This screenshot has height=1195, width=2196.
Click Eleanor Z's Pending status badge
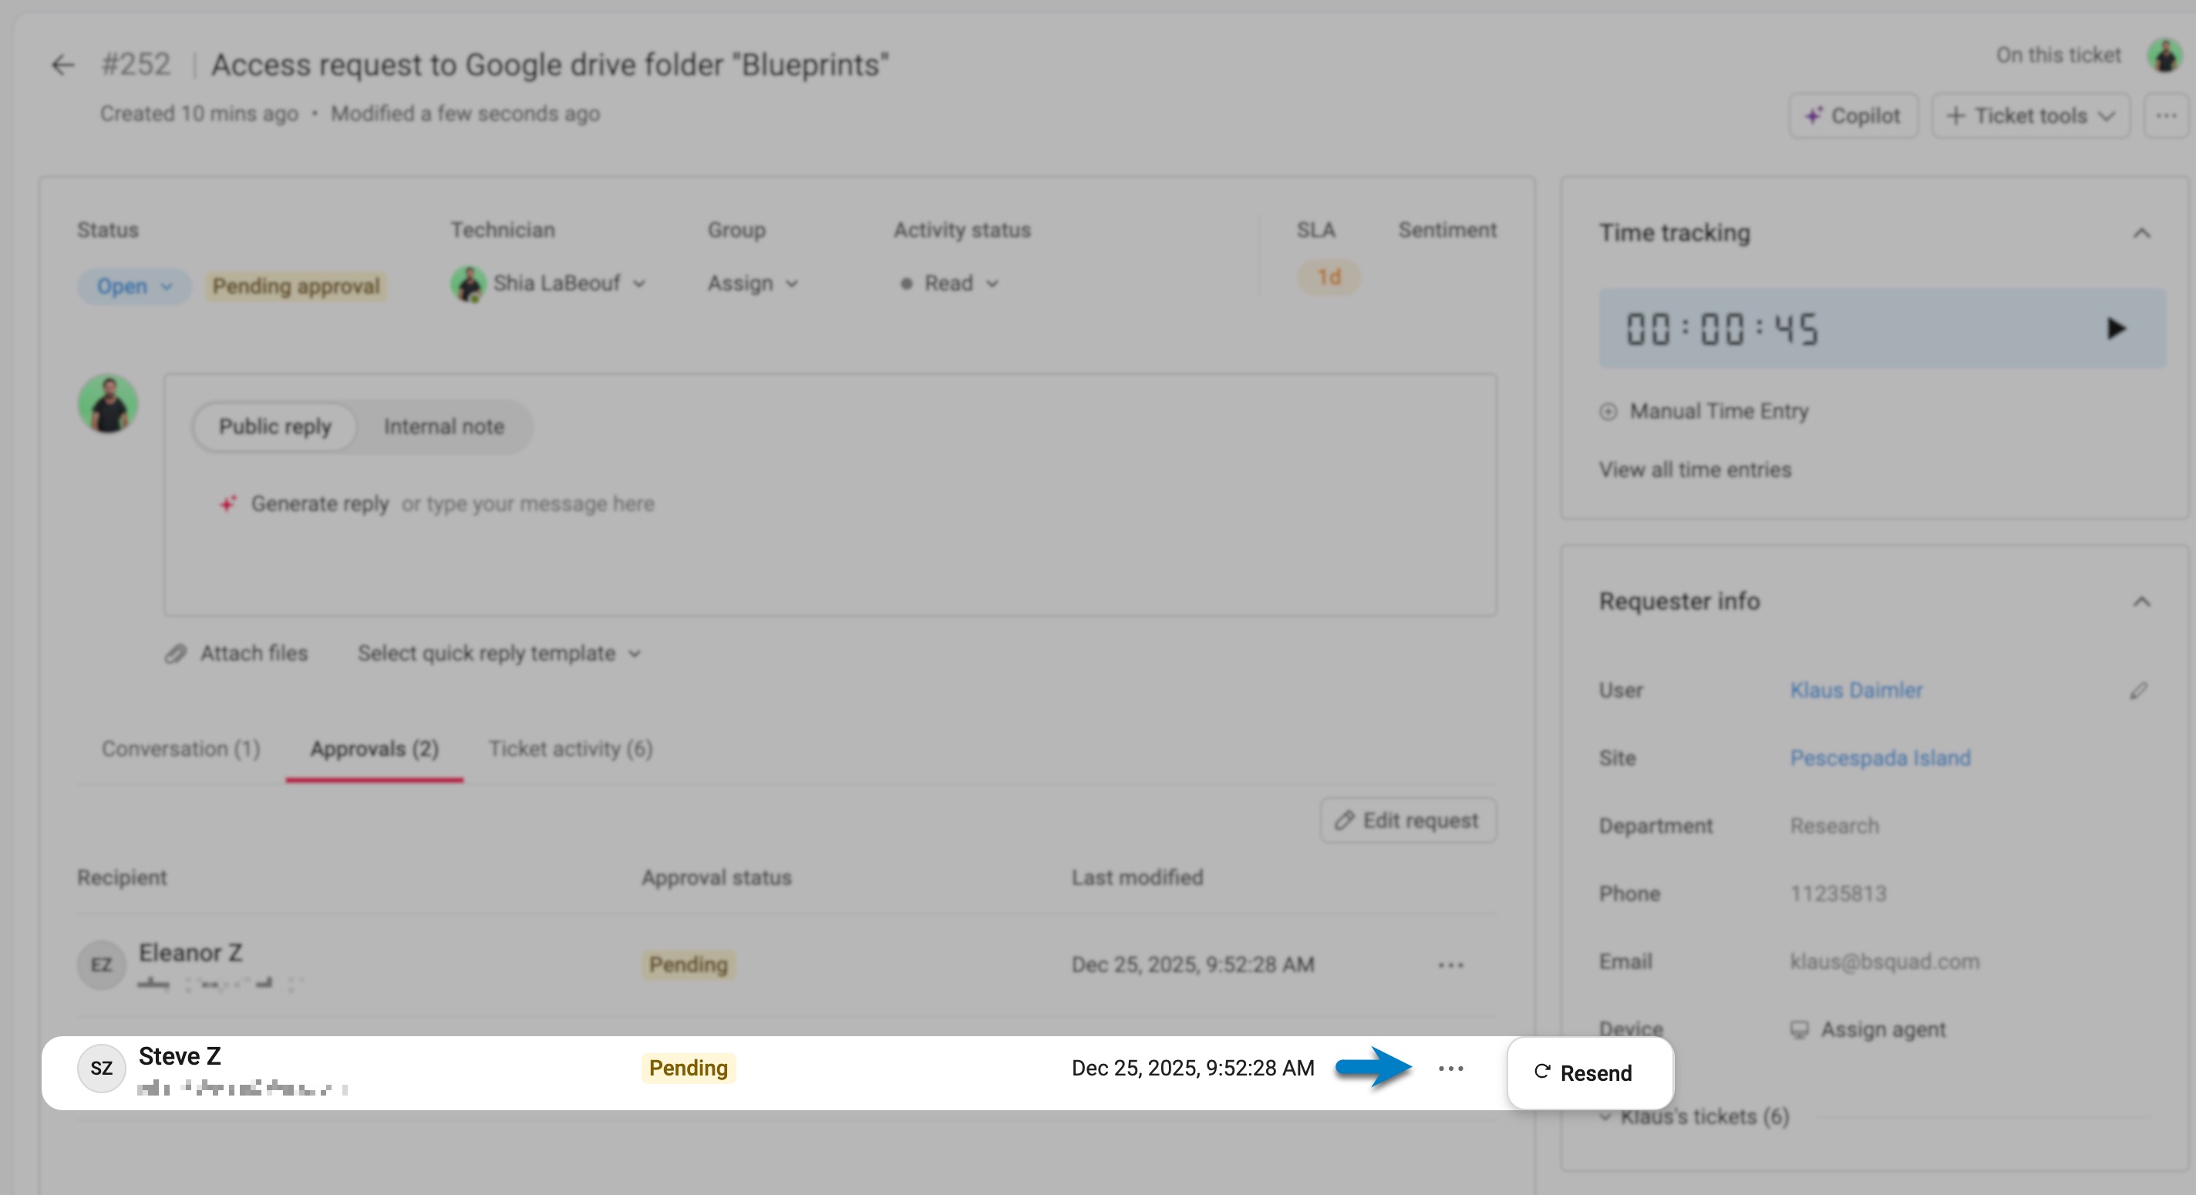(x=688, y=966)
